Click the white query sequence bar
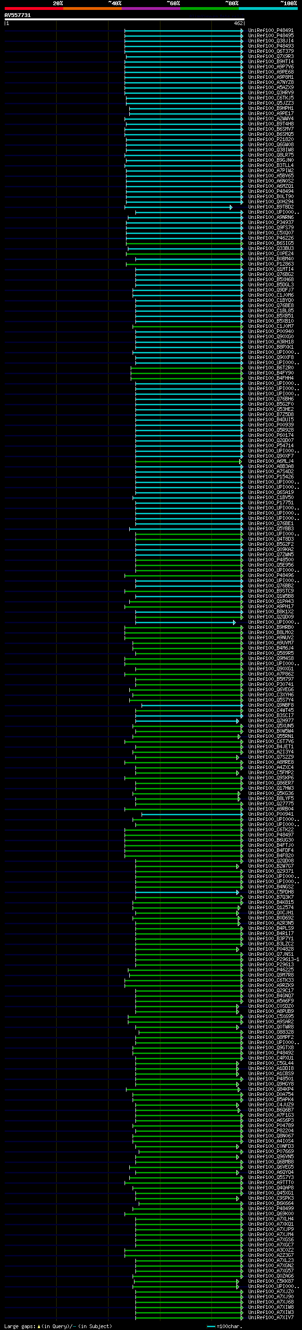Screen dimensions: 302x1330 (x=124, y=20)
